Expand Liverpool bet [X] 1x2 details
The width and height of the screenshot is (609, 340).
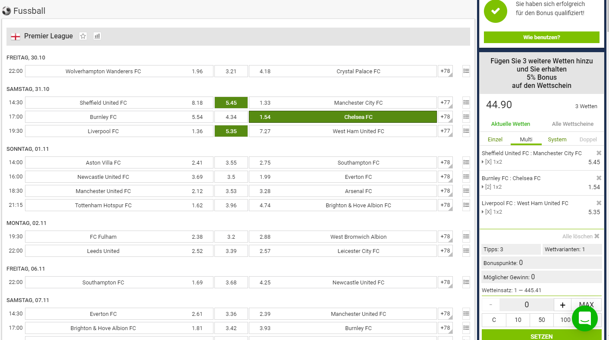pos(492,212)
